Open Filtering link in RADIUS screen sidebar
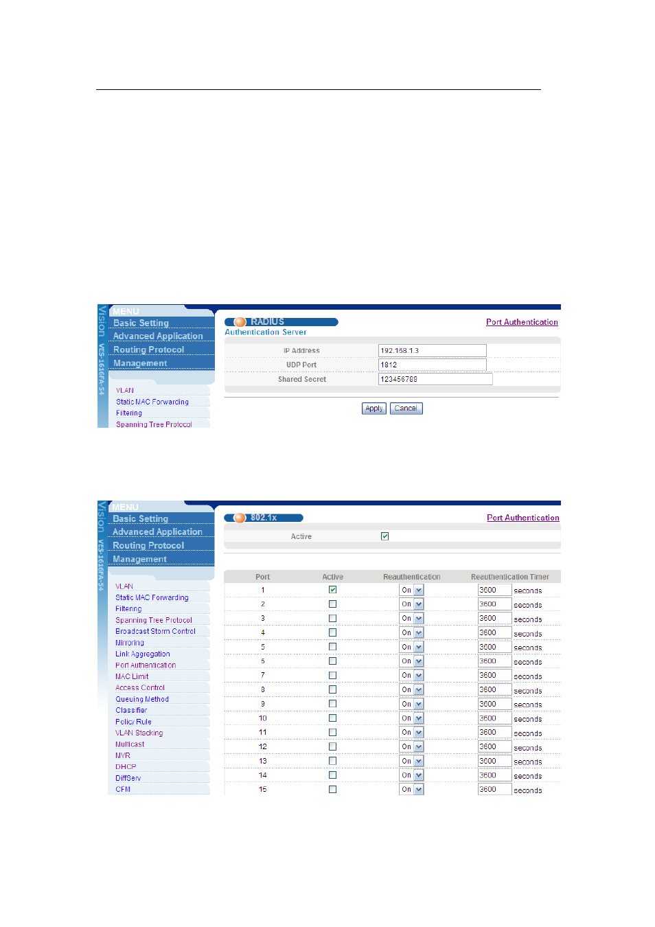 pyautogui.click(x=129, y=413)
